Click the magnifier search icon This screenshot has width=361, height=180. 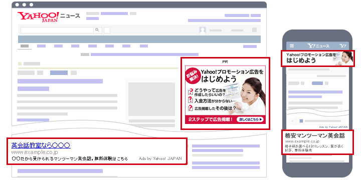[x=97, y=30]
